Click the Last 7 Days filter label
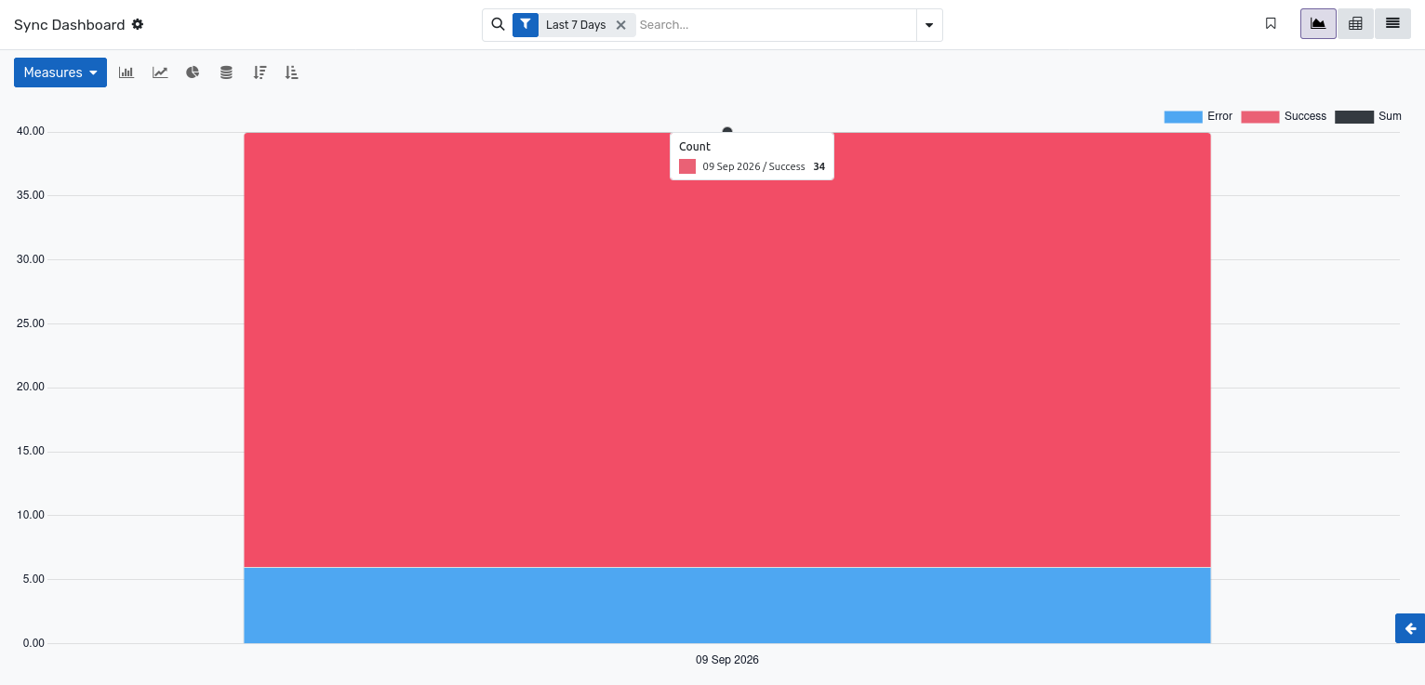Image resolution: width=1425 pixels, height=685 pixels. point(576,25)
